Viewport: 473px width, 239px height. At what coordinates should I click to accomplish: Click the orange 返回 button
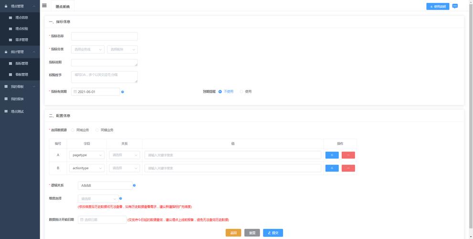pos(233,233)
